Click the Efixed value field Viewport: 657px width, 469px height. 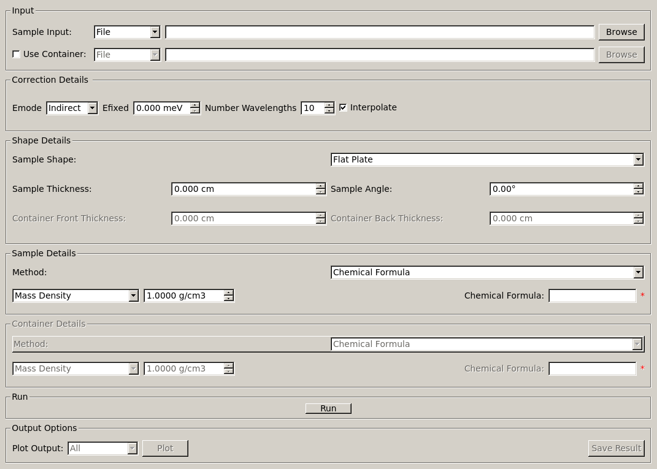pos(161,108)
